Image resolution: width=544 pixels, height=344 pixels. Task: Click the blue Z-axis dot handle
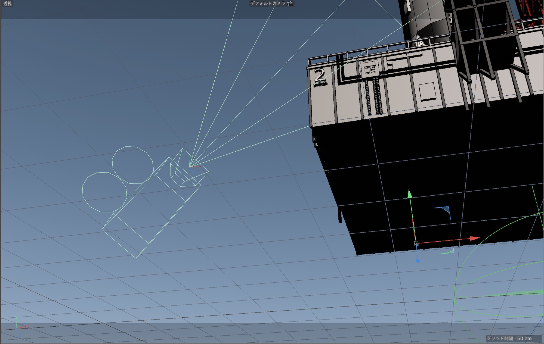coord(418,261)
